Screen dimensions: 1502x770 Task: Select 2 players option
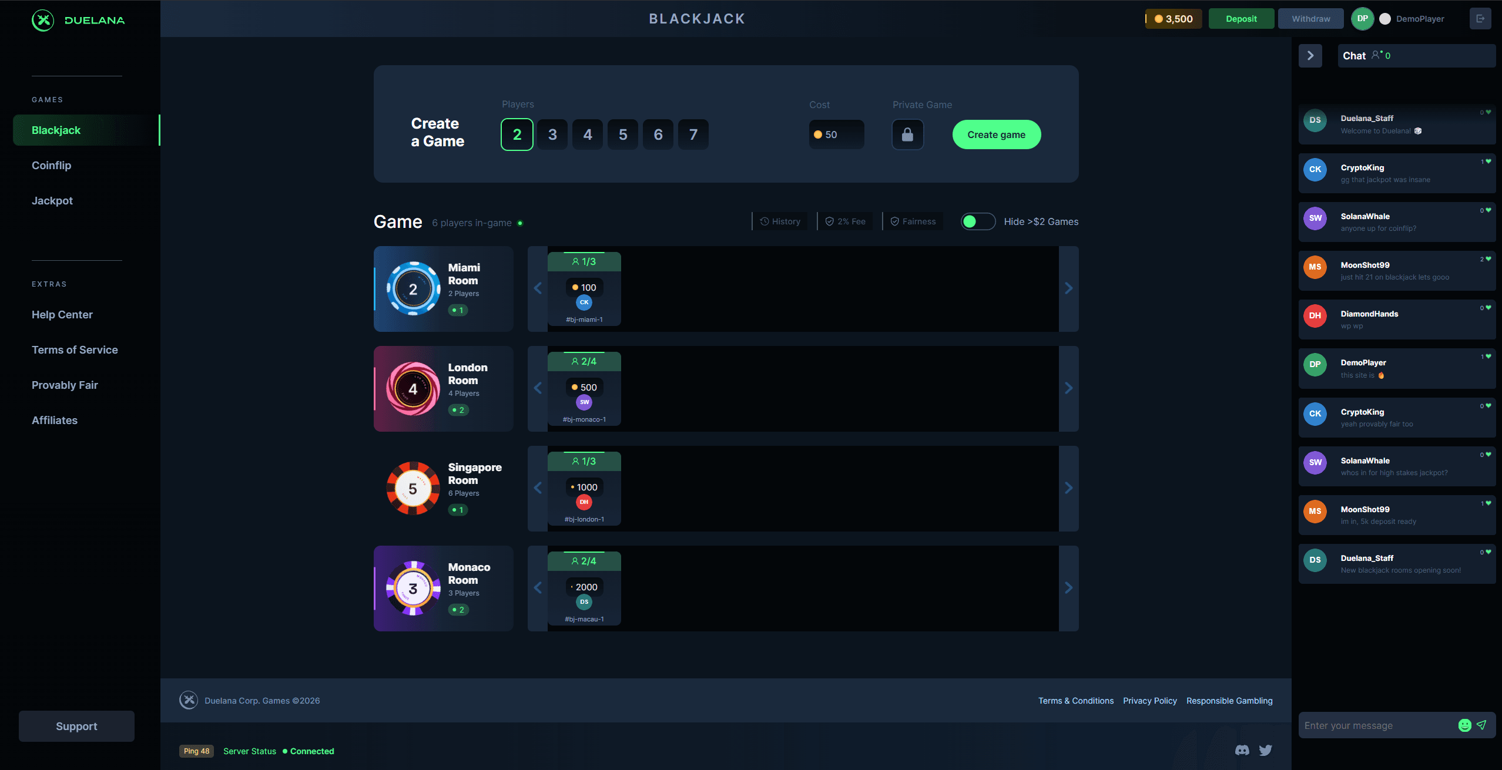pos(517,135)
